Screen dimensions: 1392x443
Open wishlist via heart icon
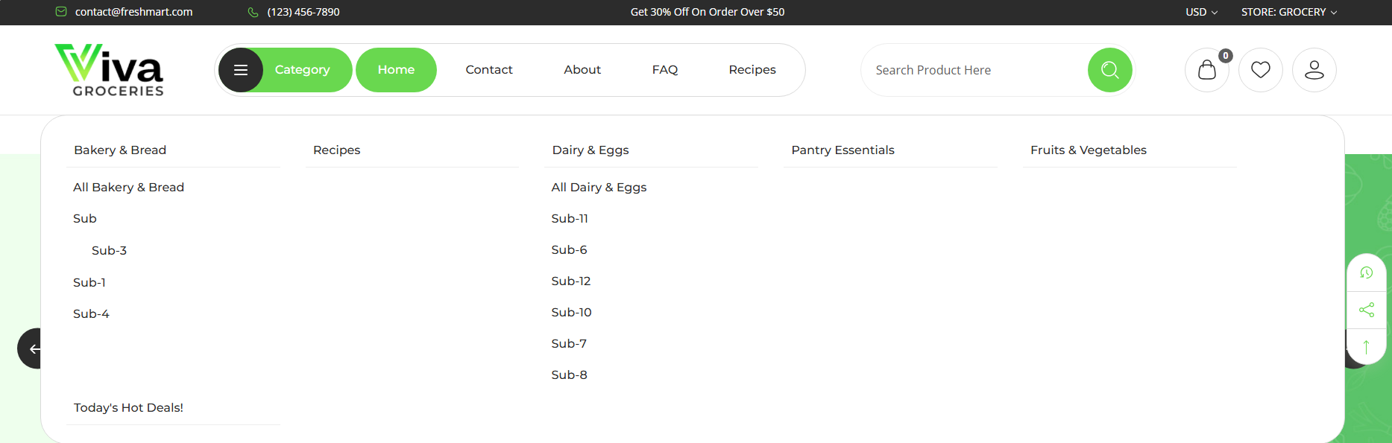[x=1260, y=70]
